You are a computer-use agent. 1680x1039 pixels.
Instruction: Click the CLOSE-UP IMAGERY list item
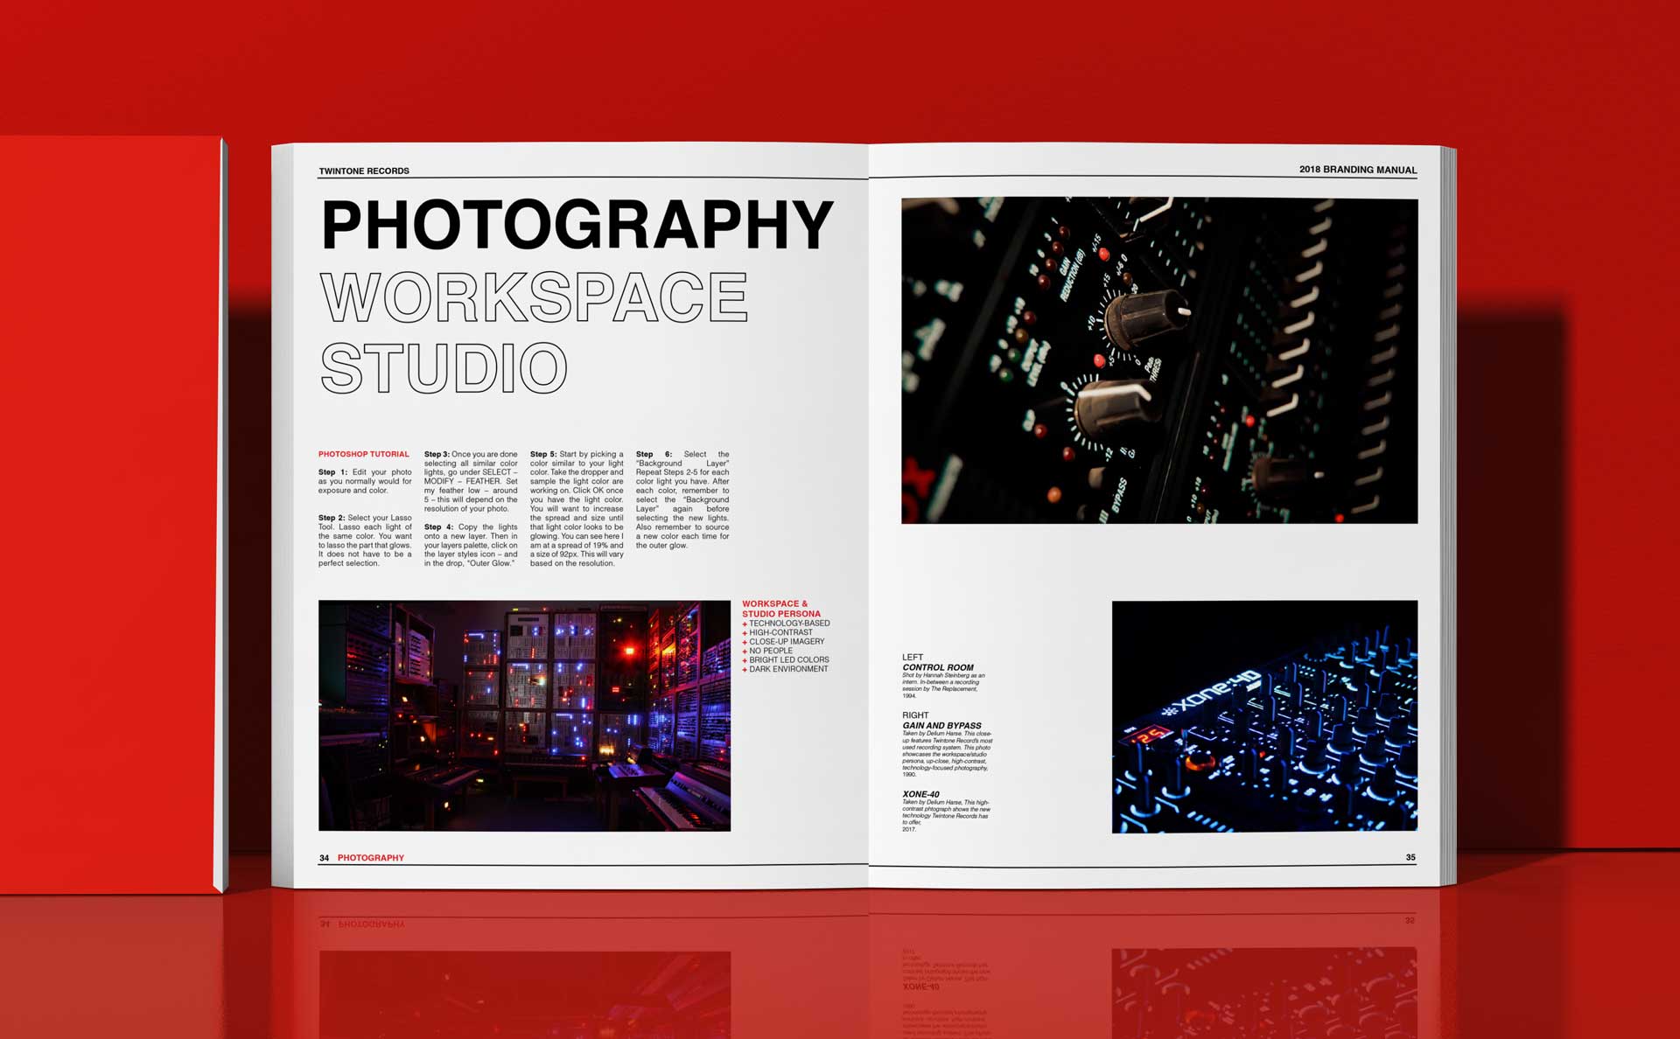click(x=783, y=642)
